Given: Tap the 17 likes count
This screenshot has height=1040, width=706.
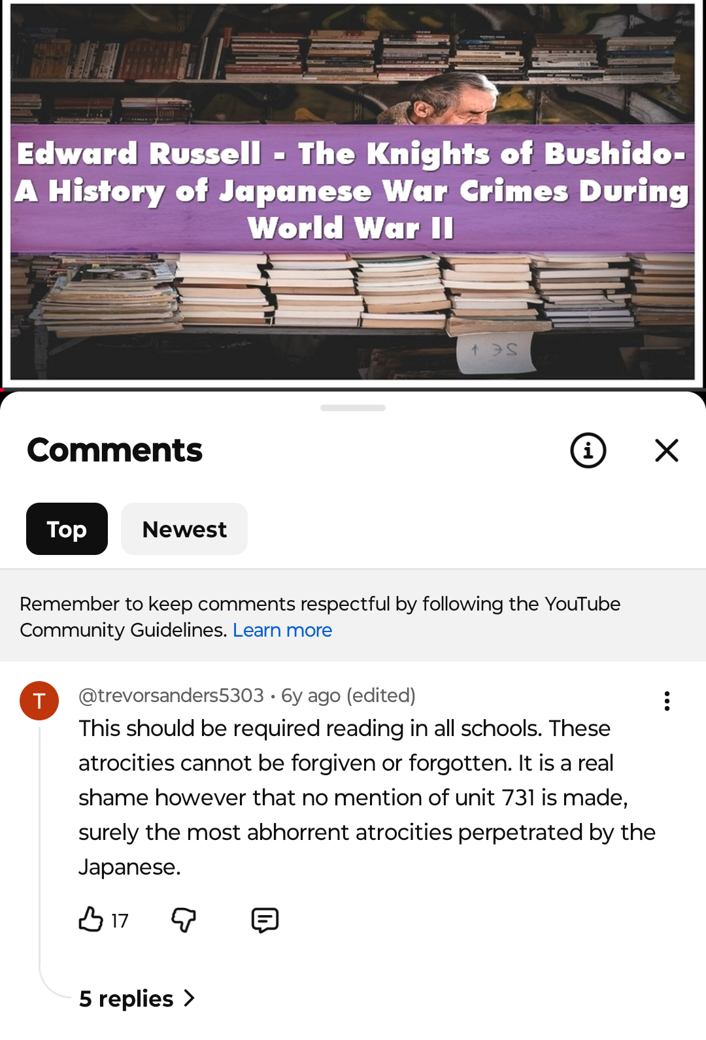Looking at the screenshot, I should tap(120, 920).
